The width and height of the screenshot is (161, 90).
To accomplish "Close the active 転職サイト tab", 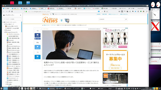I will point(46,8).
